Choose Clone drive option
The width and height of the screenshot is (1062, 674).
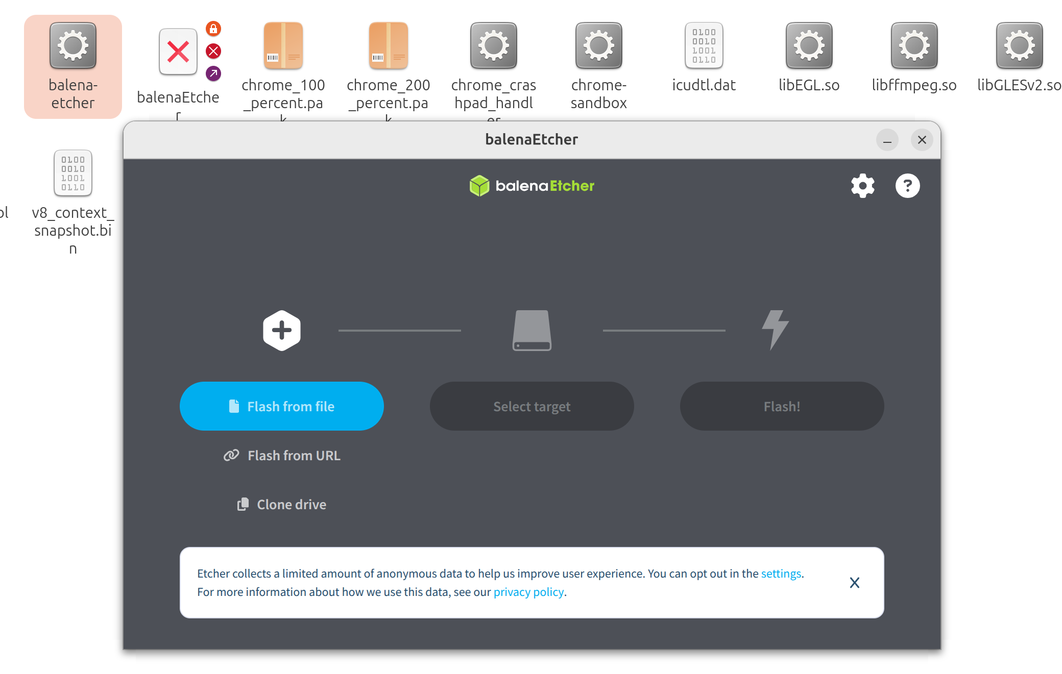[282, 504]
